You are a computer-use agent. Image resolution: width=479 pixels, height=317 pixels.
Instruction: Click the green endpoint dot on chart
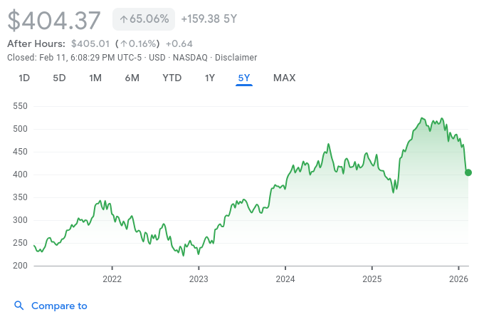(468, 172)
